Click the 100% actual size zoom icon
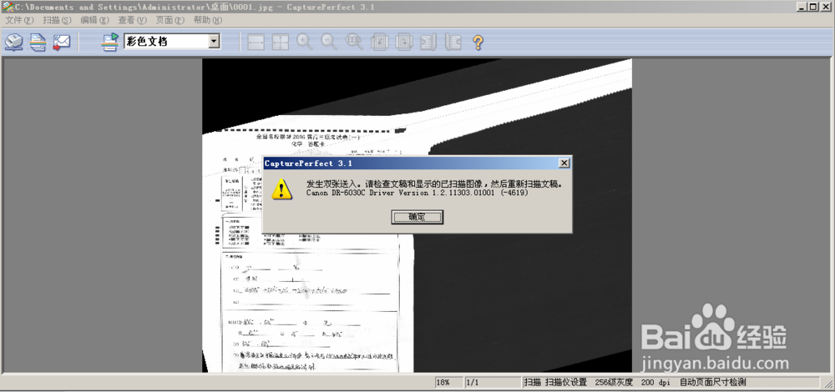 tap(354, 42)
